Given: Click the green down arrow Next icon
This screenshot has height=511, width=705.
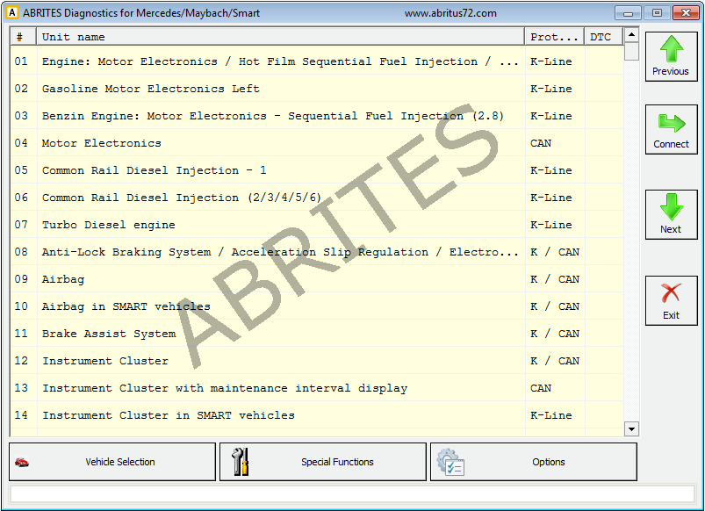Looking at the screenshot, I should 671,207.
